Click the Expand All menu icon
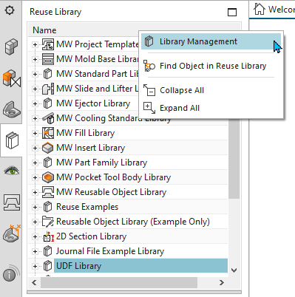Screen dimensions: 295x297 (x=149, y=108)
